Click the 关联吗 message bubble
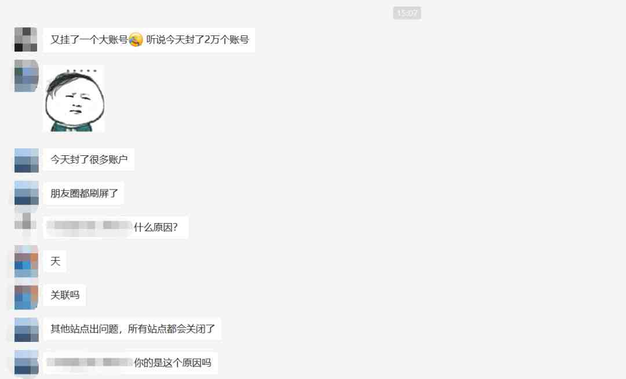Screen dimensions: 626x379 [x=64, y=295]
